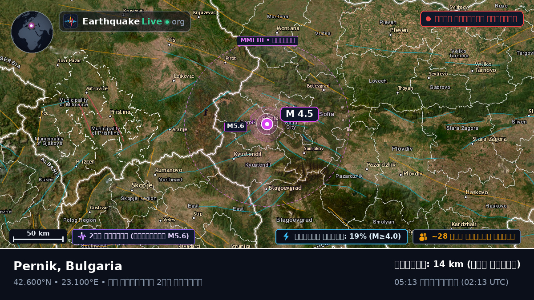Click the Pernik, Bulgaria heading
This screenshot has width=534, height=300.
(x=68, y=266)
